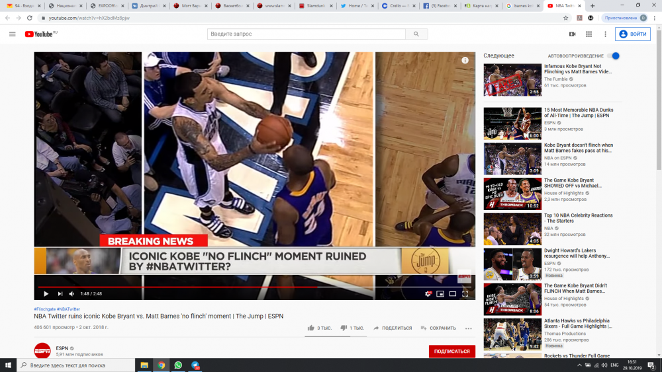Open the YouTube hamburger guide menu
The height and width of the screenshot is (372, 662).
tap(13, 34)
